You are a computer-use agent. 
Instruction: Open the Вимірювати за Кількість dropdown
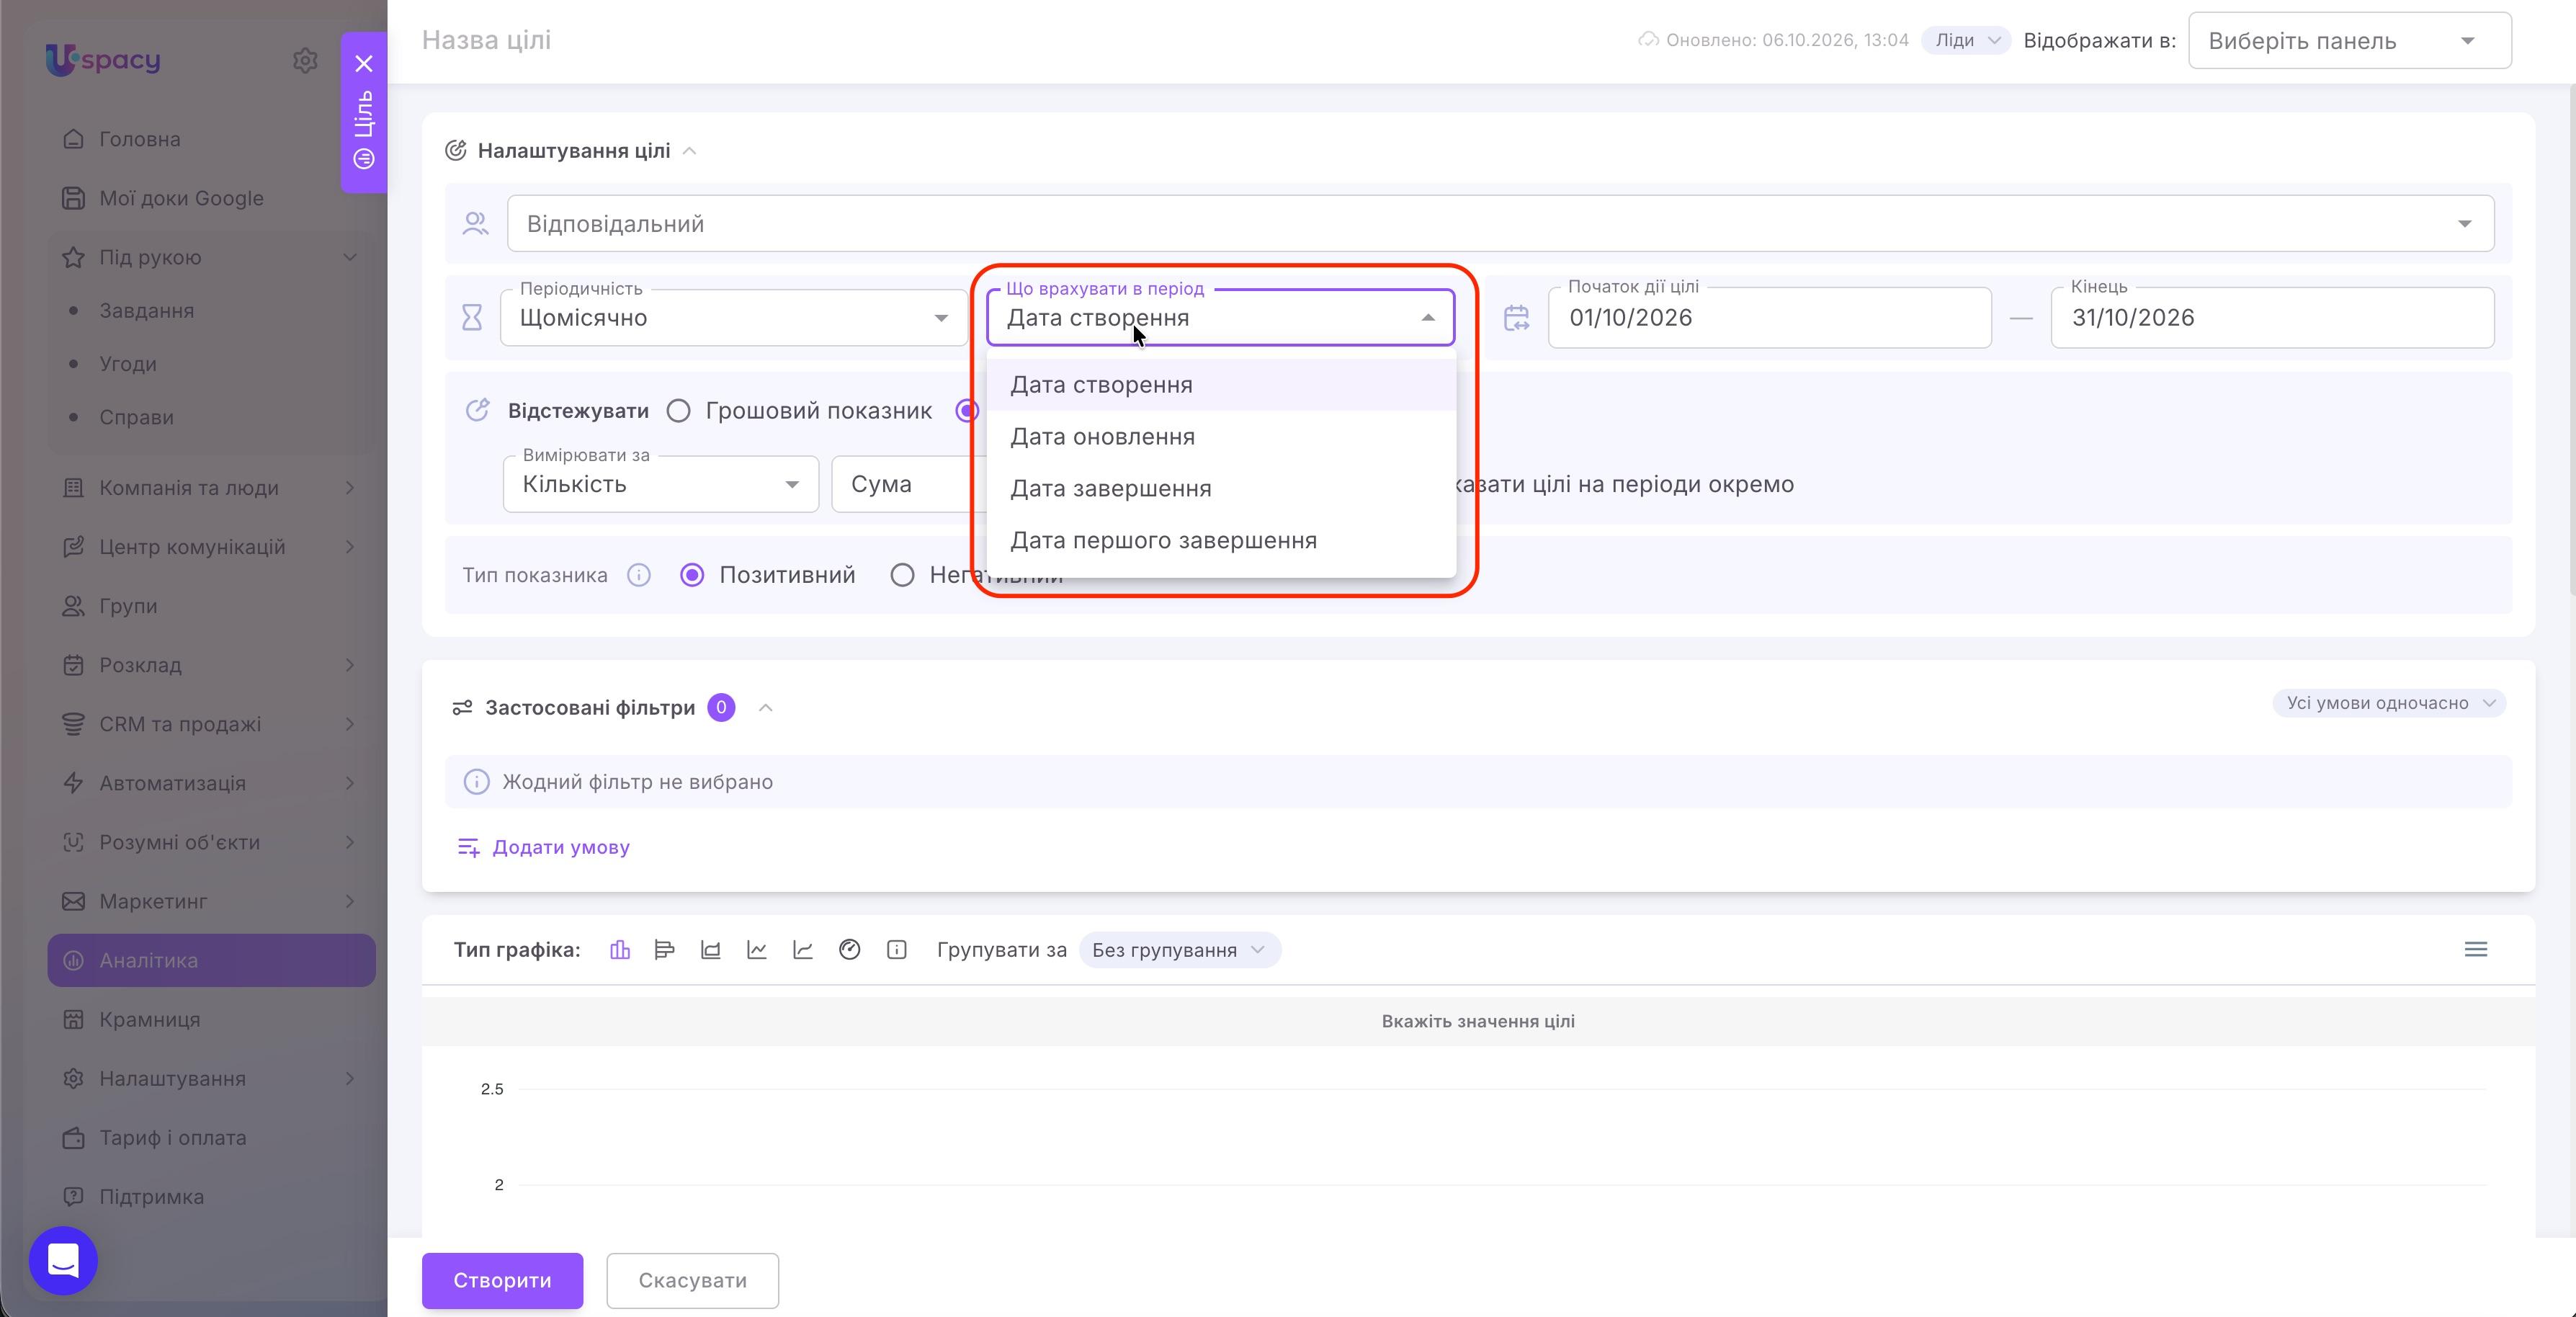[661, 484]
